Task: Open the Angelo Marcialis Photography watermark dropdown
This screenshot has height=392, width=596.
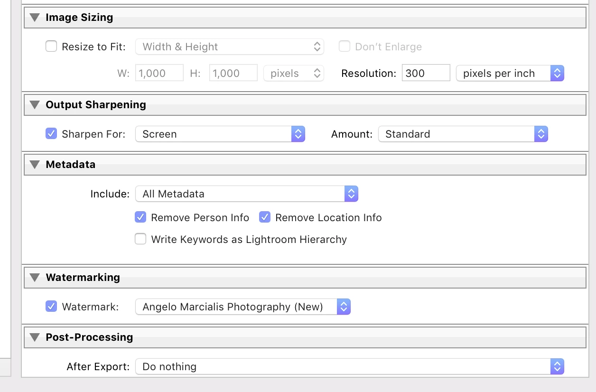Action: (242, 307)
